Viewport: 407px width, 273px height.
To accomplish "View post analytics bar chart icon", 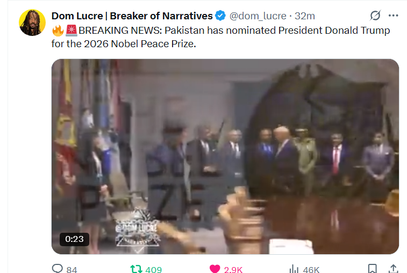I will pyautogui.click(x=294, y=269).
